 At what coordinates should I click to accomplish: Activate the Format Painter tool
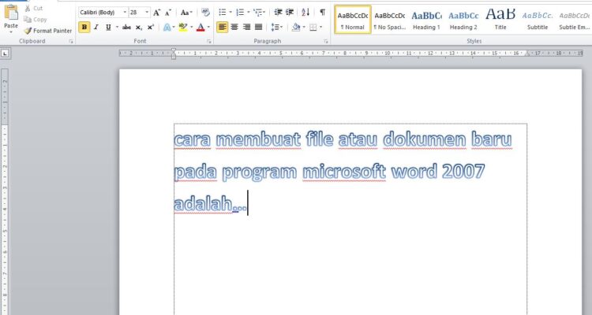click(48, 31)
